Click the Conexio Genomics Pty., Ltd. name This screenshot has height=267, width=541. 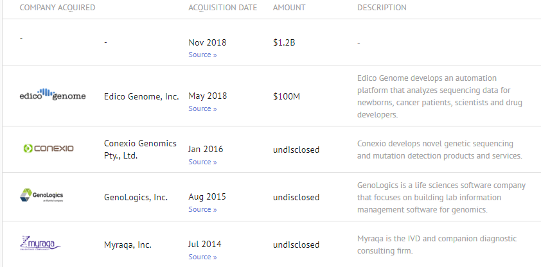click(140, 149)
